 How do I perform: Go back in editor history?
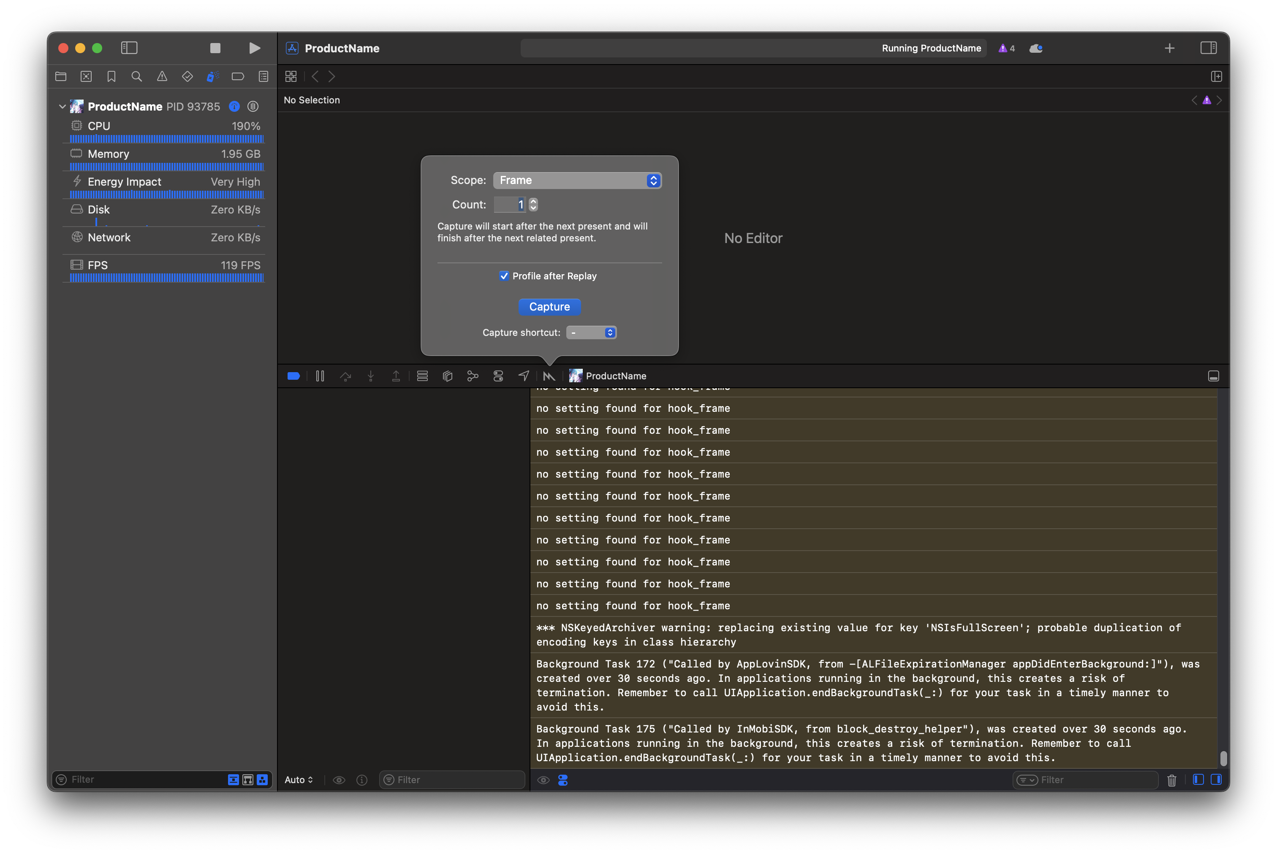[315, 76]
